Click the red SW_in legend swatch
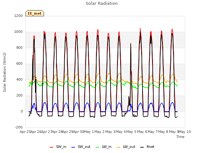 point(52,147)
